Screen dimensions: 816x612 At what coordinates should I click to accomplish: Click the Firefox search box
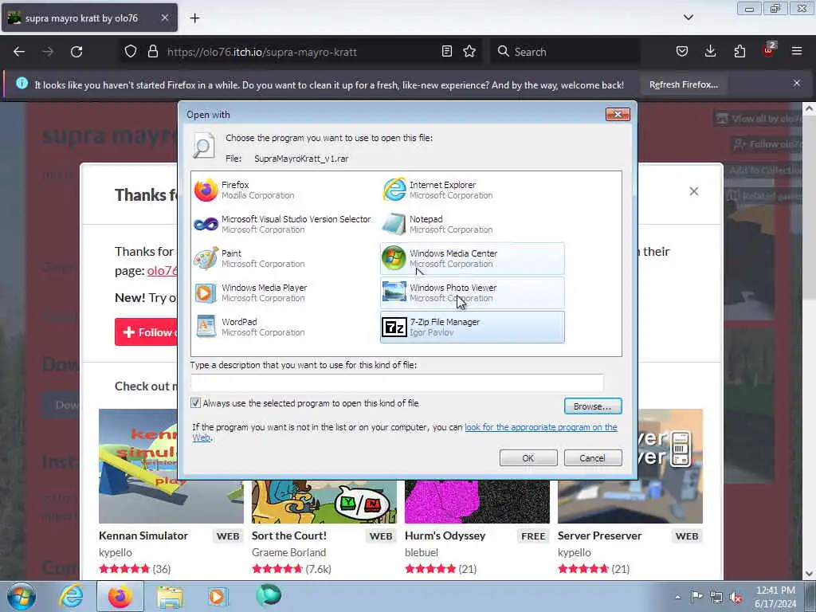[x=565, y=52]
